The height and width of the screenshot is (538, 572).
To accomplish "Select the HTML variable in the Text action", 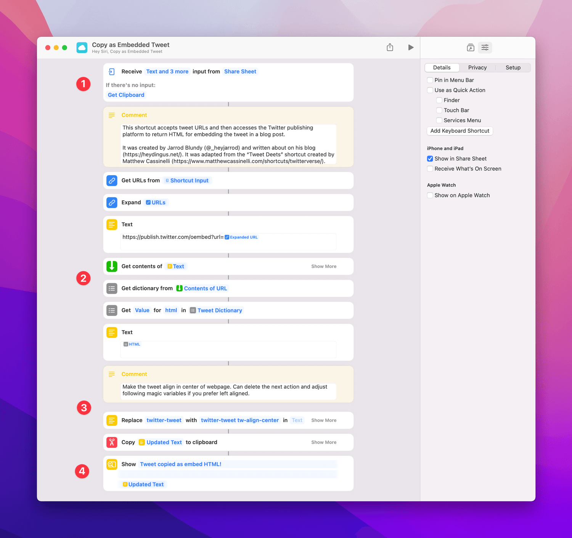I will (132, 345).
